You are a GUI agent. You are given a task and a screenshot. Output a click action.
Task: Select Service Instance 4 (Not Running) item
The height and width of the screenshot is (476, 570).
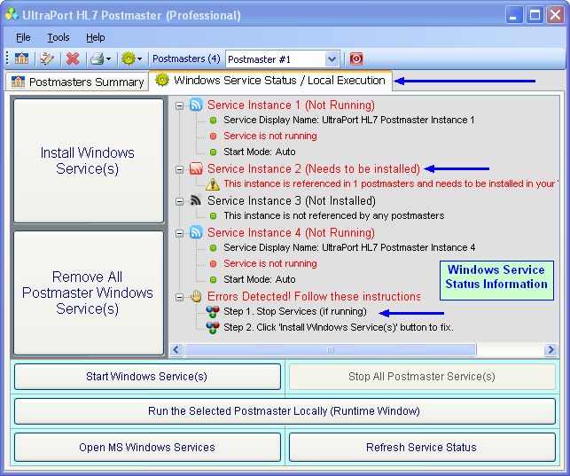[x=291, y=232]
